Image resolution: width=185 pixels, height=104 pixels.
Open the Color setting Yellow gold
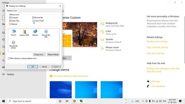click(x=108, y=32)
